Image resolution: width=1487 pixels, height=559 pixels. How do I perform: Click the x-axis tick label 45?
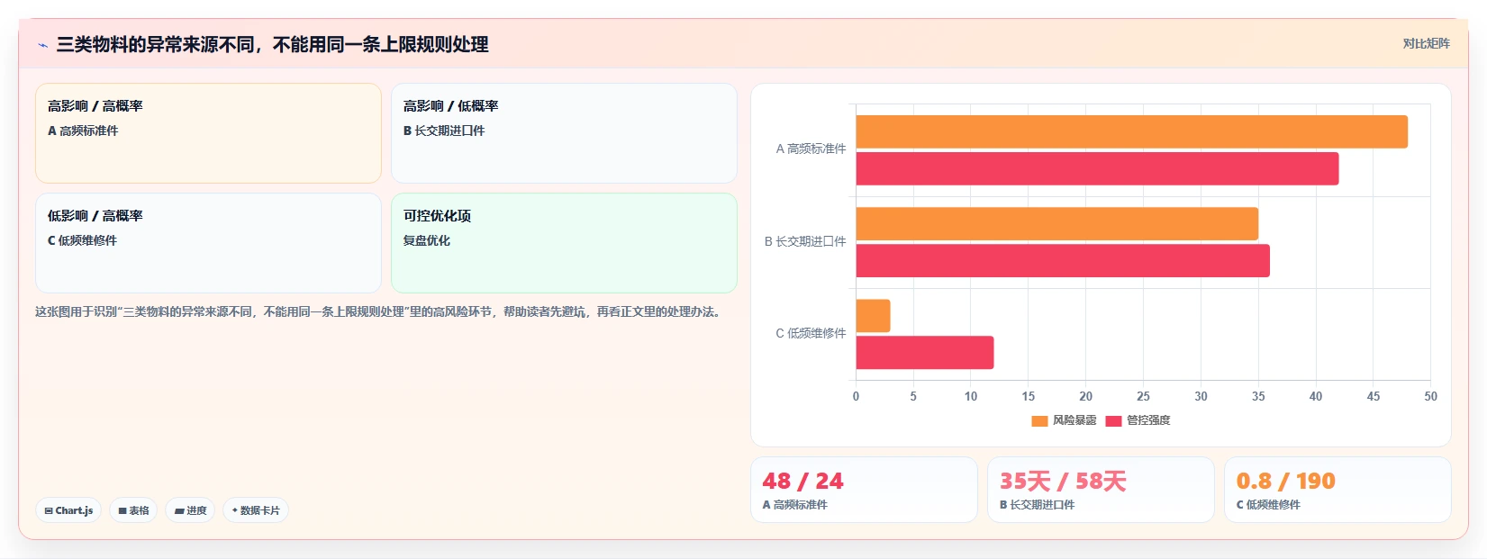click(x=1373, y=396)
